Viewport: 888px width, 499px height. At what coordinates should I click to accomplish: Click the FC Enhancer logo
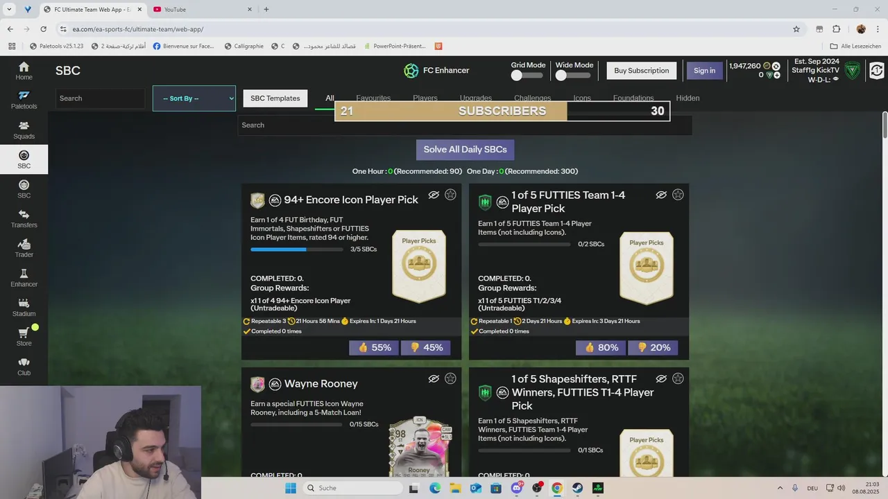(411, 71)
